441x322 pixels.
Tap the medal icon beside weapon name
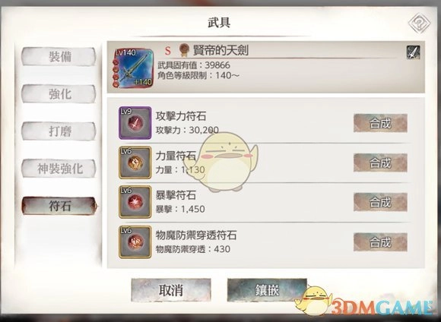pos(184,51)
